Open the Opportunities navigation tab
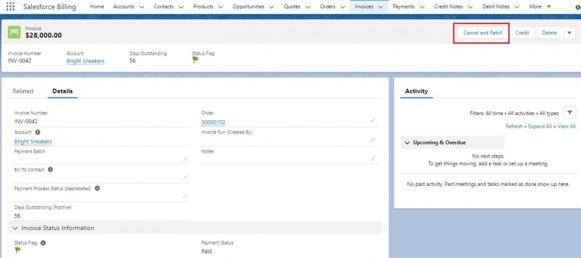 pyautogui.click(x=248, y=6)
